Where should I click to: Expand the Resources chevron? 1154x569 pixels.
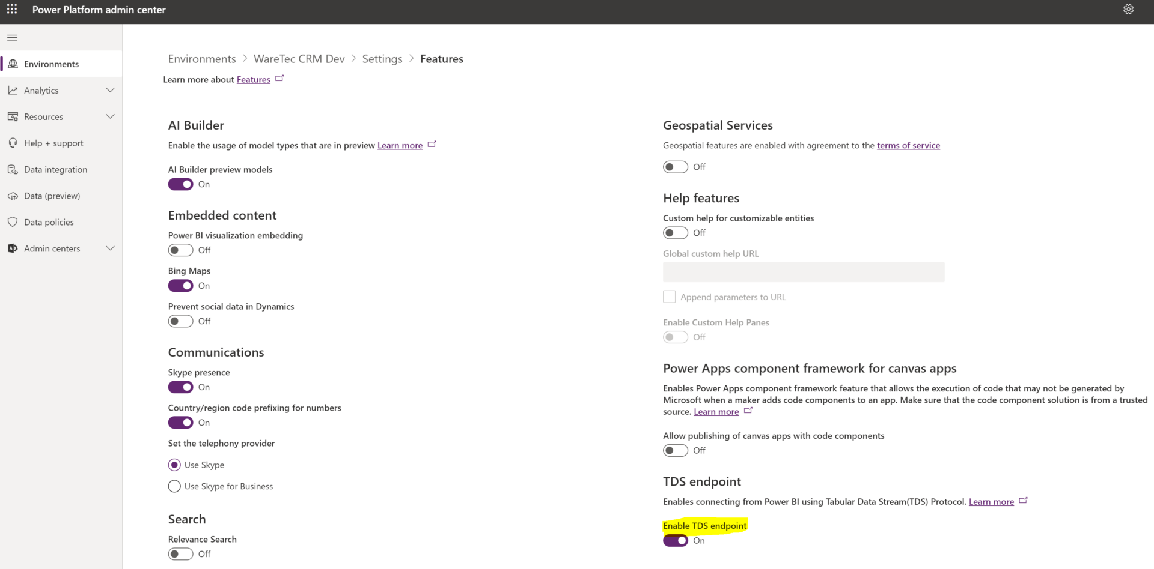(x=110, y=116)
